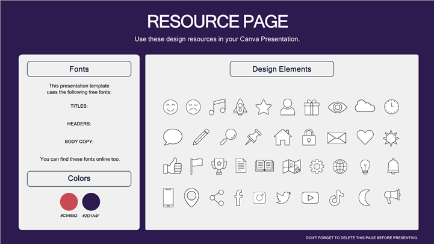Image resolution: width=434 pixels, height=244 pixels.
Task: Click the lightbulb icon
Action: coord(364,166)
